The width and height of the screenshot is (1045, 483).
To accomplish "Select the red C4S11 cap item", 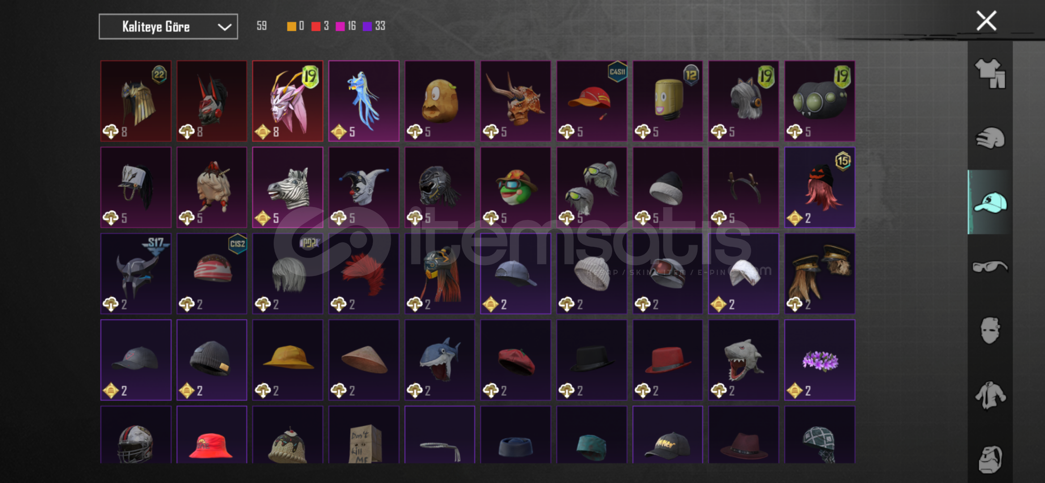I will tap(592, 101).
